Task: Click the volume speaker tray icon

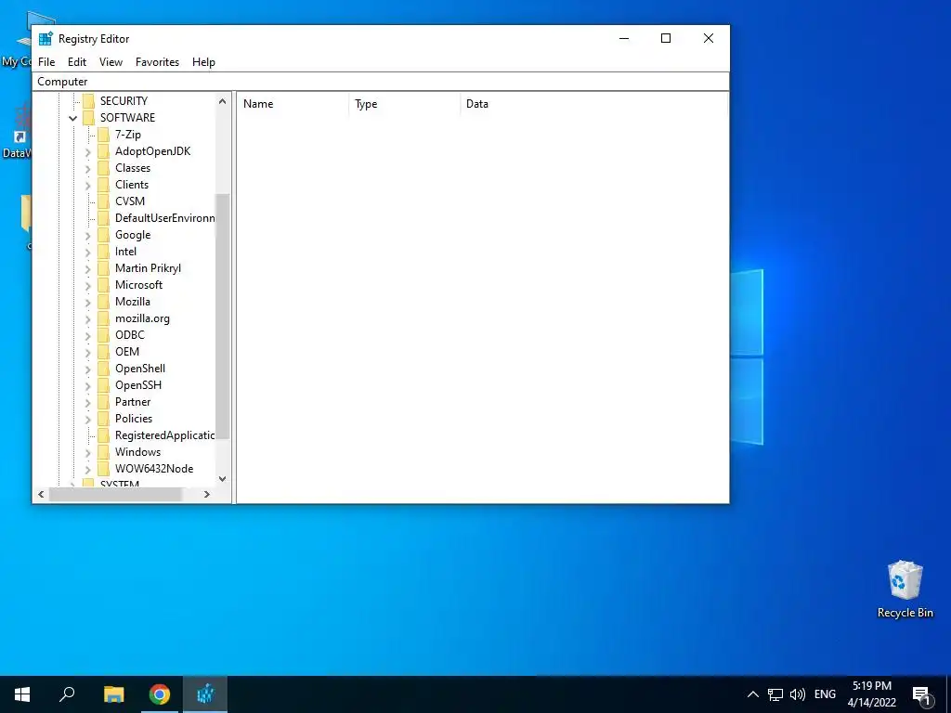Action: (x=798, y=694)
